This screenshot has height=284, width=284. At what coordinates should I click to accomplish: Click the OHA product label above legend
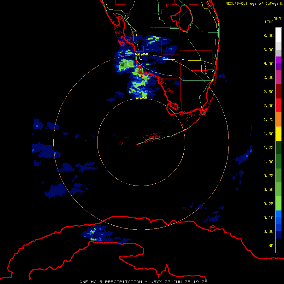tap(277, 19)
